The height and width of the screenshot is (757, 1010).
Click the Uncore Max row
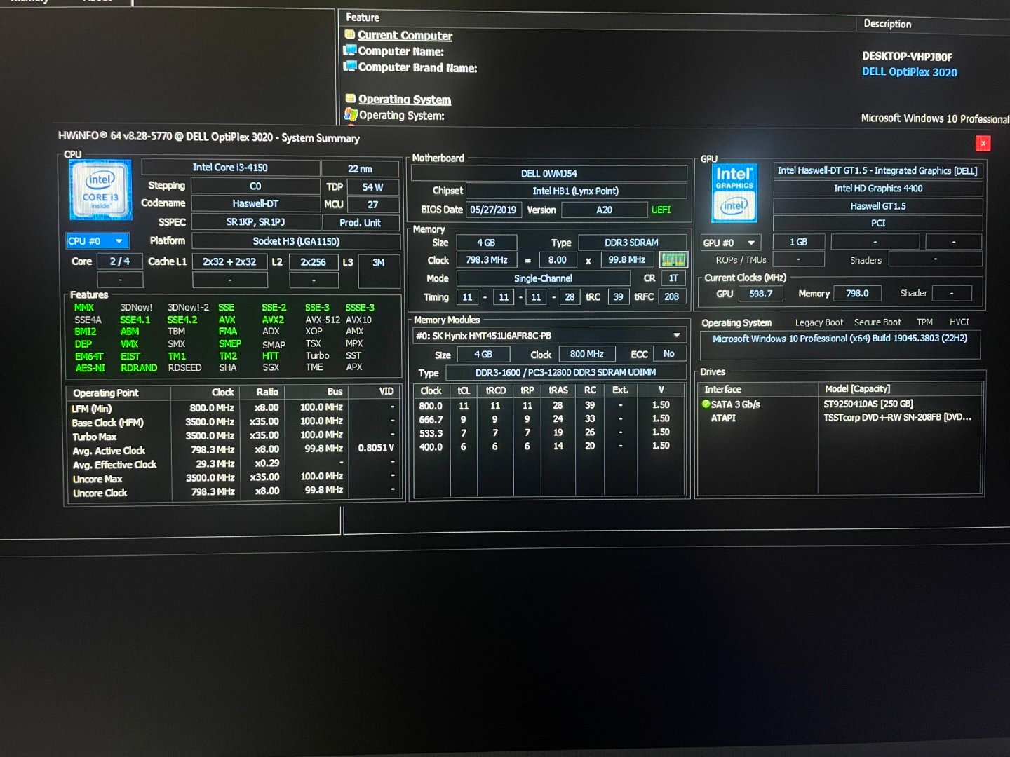pos(235,479)
